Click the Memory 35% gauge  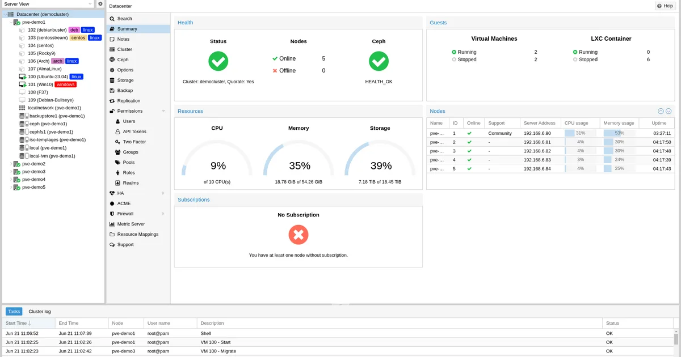pyautogui.click(x=299, y=159)
